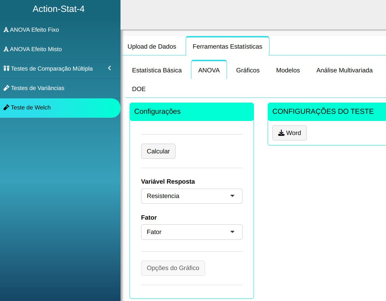This screenshot has width=386, height=301.
Task: Expand Testes de Comparação Múltipla chevron
Action: coord(110,68)
